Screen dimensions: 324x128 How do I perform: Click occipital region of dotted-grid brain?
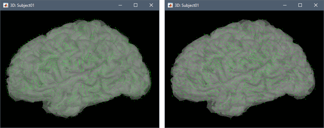[138, 76]
